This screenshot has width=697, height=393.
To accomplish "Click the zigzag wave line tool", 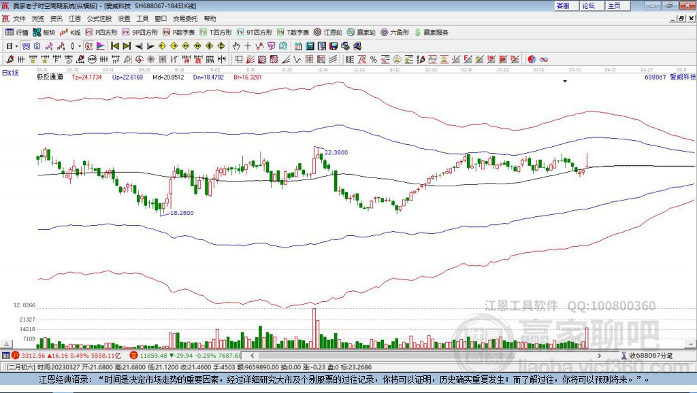I will tap(297, 60).
